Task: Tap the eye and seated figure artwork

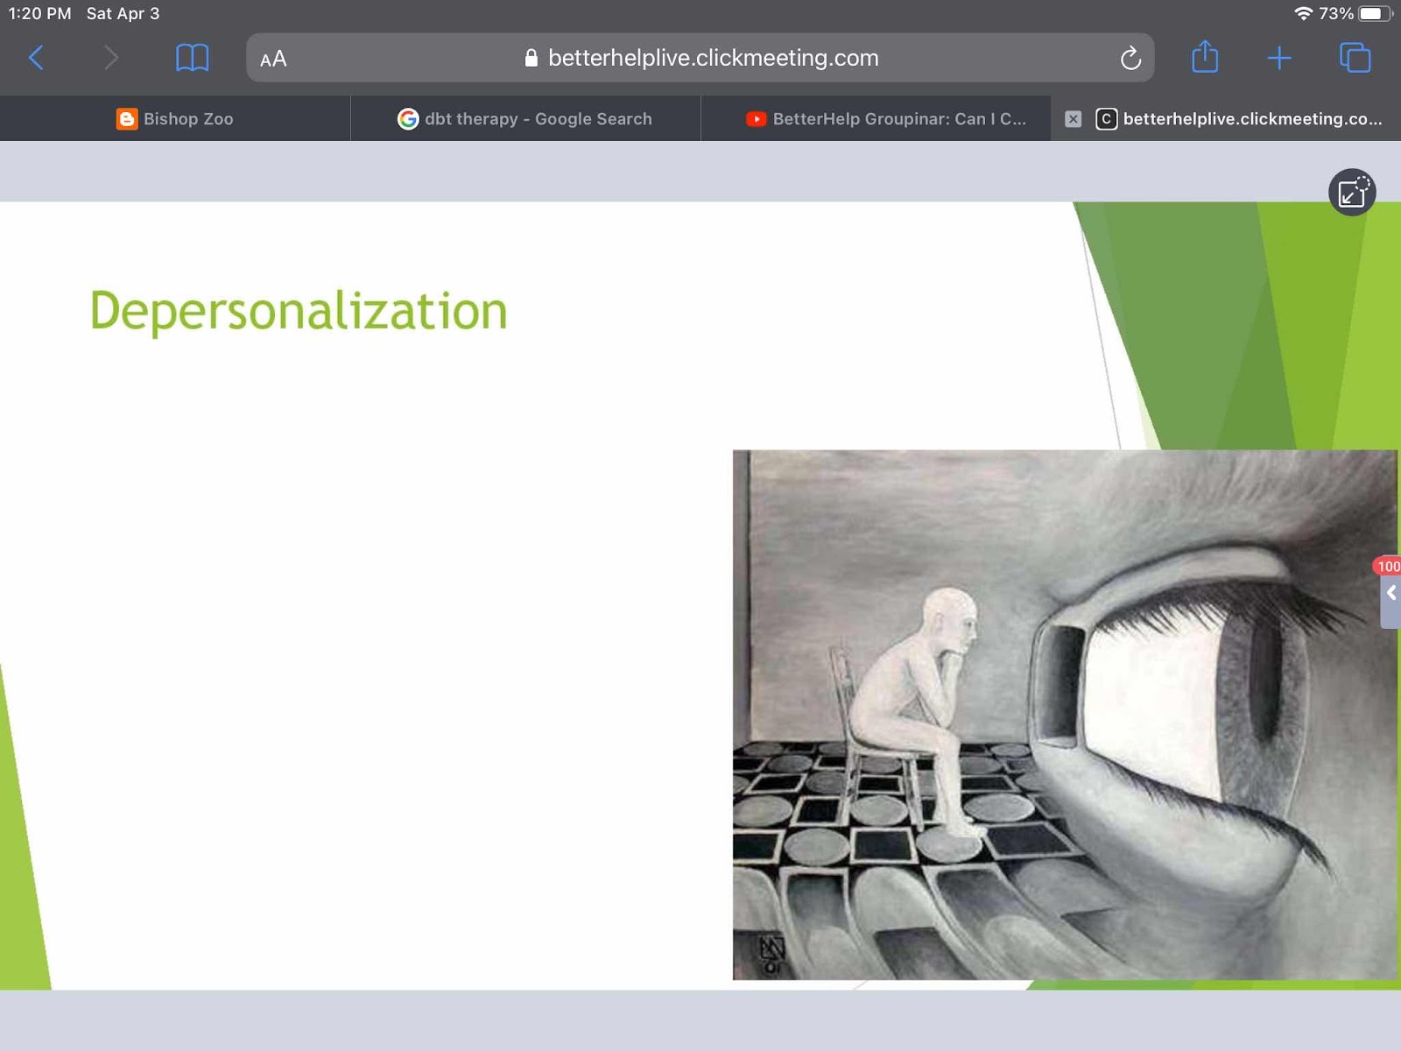Action: click(x=1065, y=715)
